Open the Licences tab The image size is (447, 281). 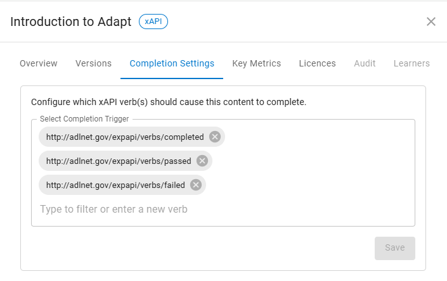tap(318, 63)
